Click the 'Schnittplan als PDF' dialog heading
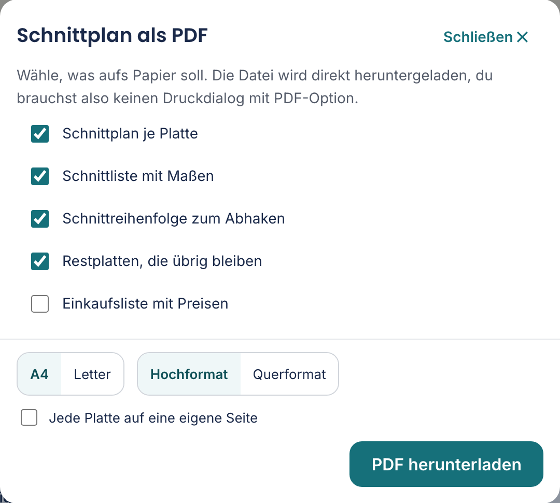 [x=112, y=35]
